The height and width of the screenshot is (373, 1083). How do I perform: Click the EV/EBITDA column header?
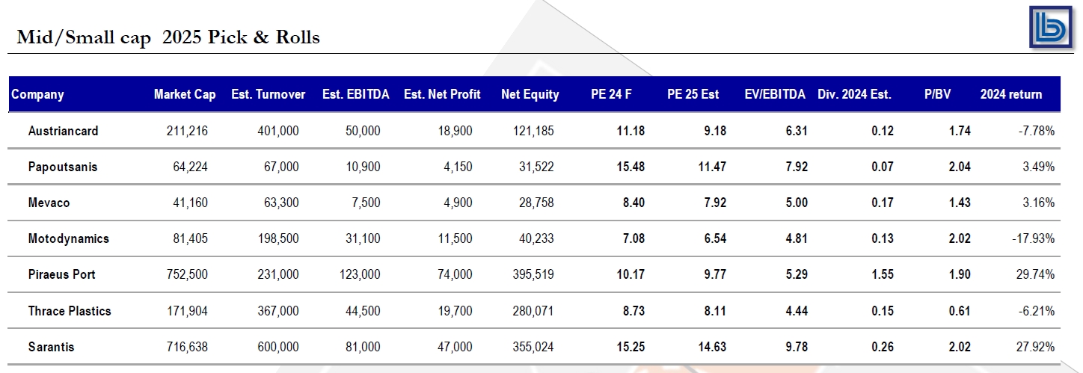coord(775,95)
